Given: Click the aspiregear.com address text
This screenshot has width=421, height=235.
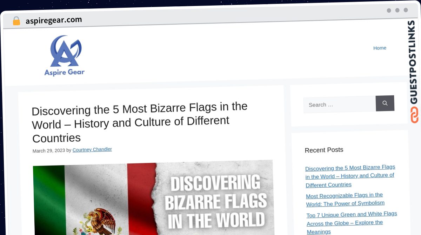Looking at the screenshot, I should (54, 20).
